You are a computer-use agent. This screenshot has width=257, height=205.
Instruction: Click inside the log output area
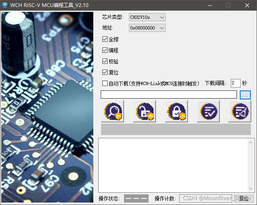pos(173,165)
